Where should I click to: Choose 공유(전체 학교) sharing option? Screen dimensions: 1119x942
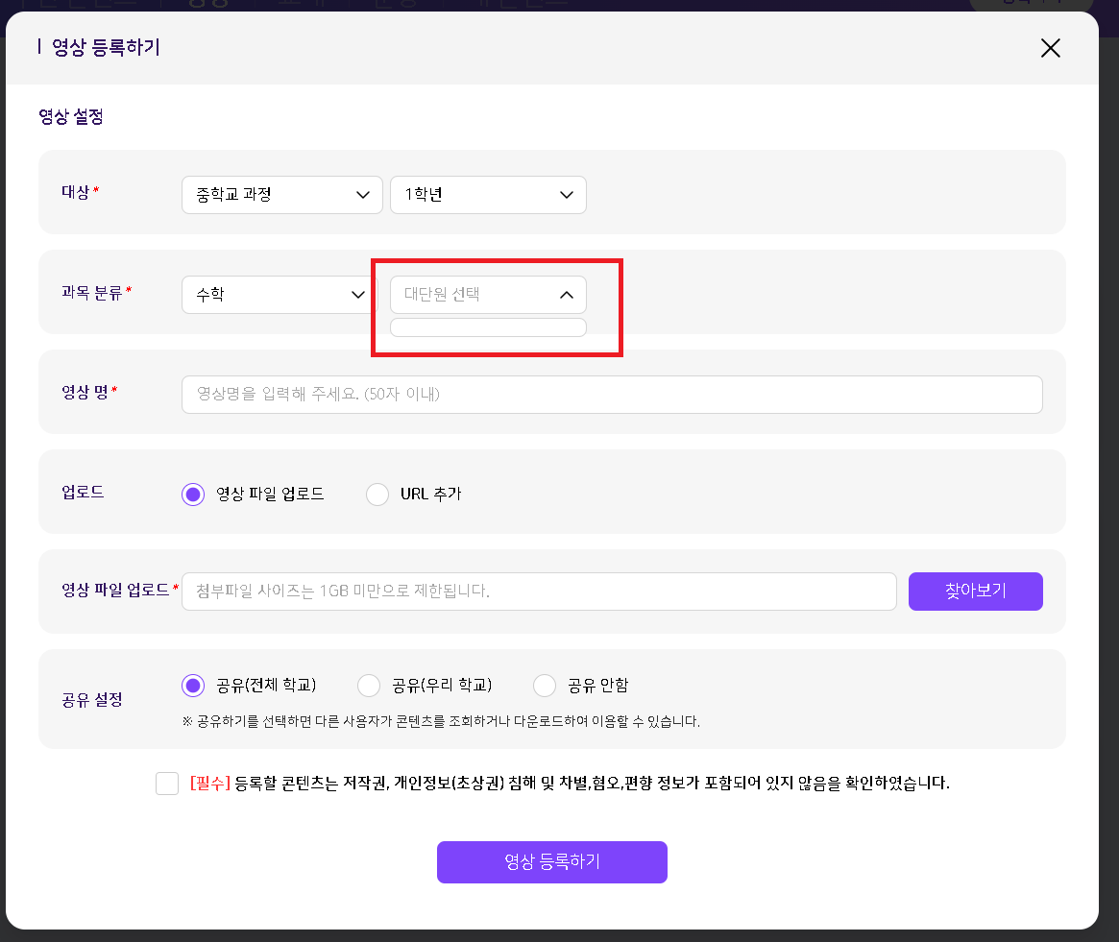pyautogui.click(x=193, y=686)
